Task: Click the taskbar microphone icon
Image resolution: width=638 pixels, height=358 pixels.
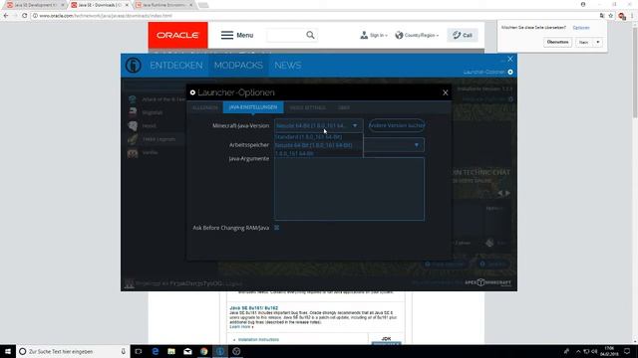Action: pos(124,351)
